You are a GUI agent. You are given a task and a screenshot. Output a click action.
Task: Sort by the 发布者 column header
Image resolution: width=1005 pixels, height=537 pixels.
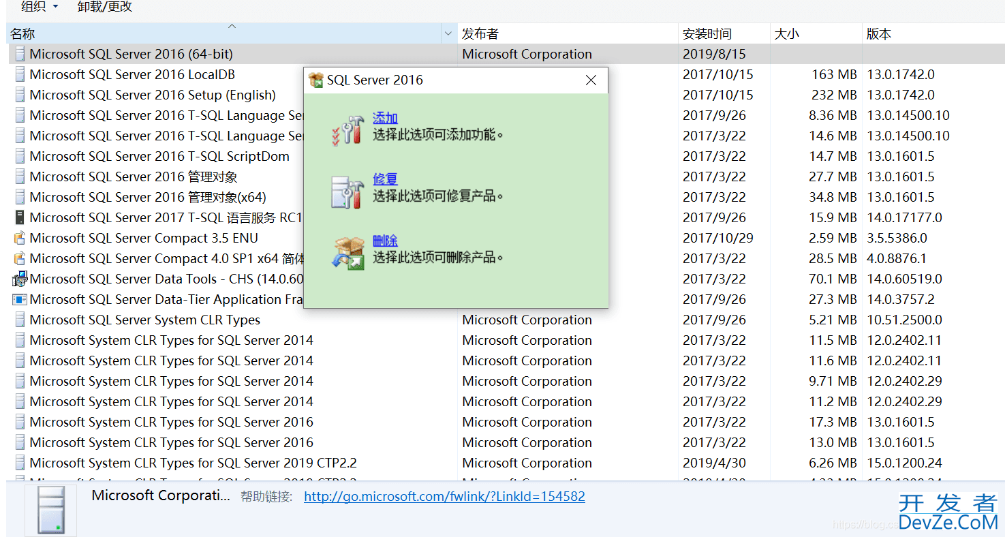[x=568, y=33]
